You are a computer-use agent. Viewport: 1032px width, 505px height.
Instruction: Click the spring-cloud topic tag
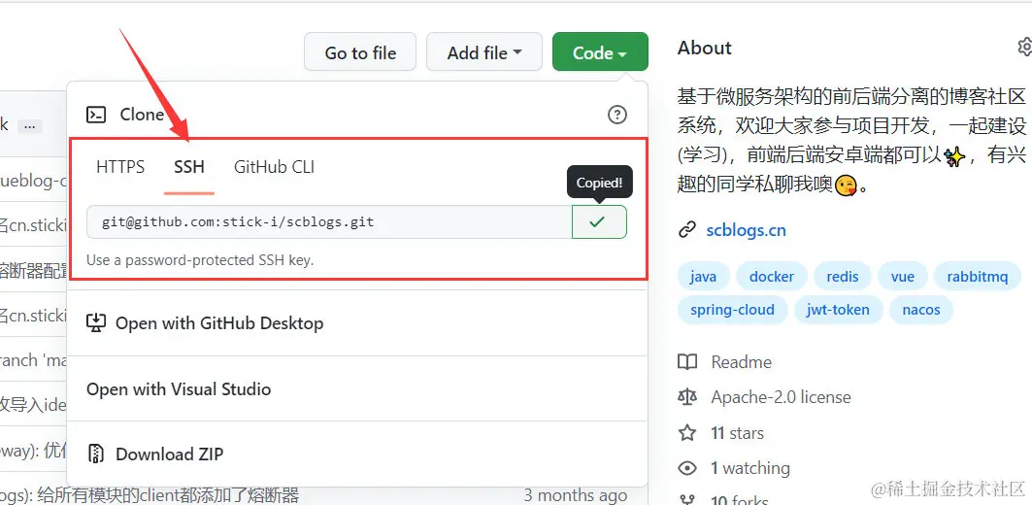(x=732, y=310)
